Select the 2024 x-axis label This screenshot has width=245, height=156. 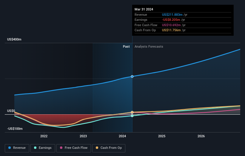tap(122, 136)
